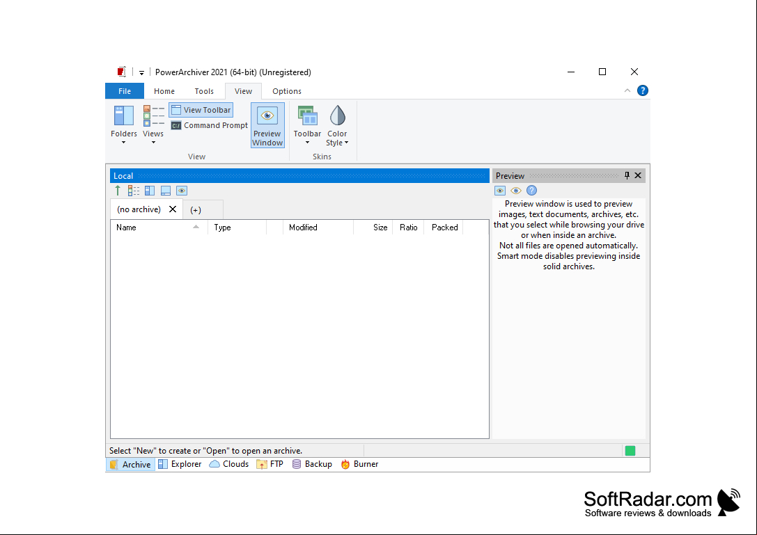Screen dimensions: 757x535
Task: Close the Preview pane
Action: click(638, 175)
